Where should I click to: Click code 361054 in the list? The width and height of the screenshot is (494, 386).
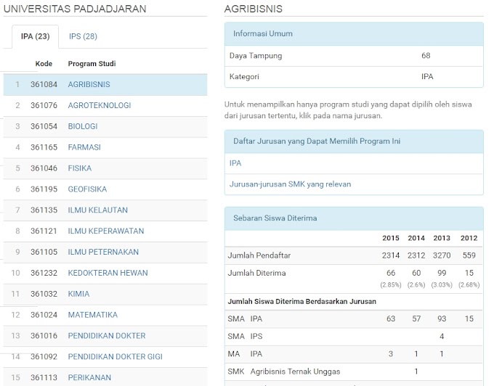click(44, 126)
